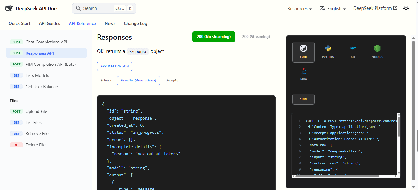Select the Python language icon

(x=328, y=48)
